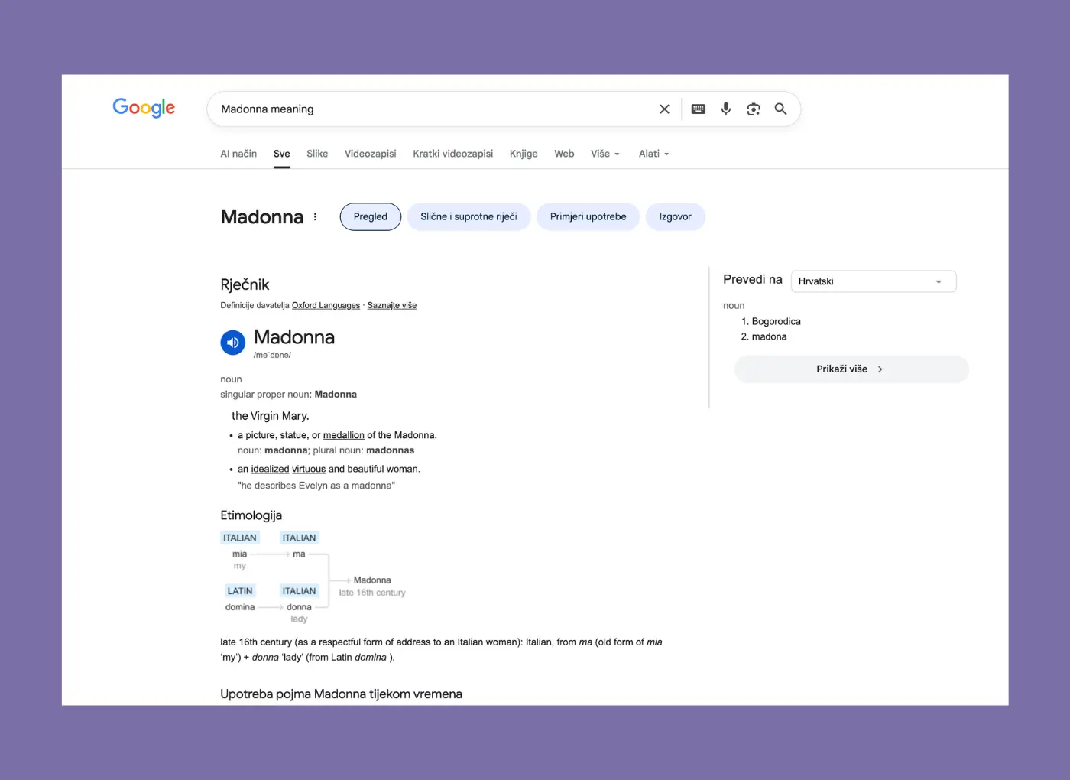Image resolution: width=1070 pixels, height=780 pixels.
Task: Click the example sentence about Evelyn
Action: click(x=316, y=486)
